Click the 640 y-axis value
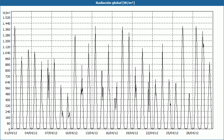This screenshot has width=224, height=140. (8, 82)
